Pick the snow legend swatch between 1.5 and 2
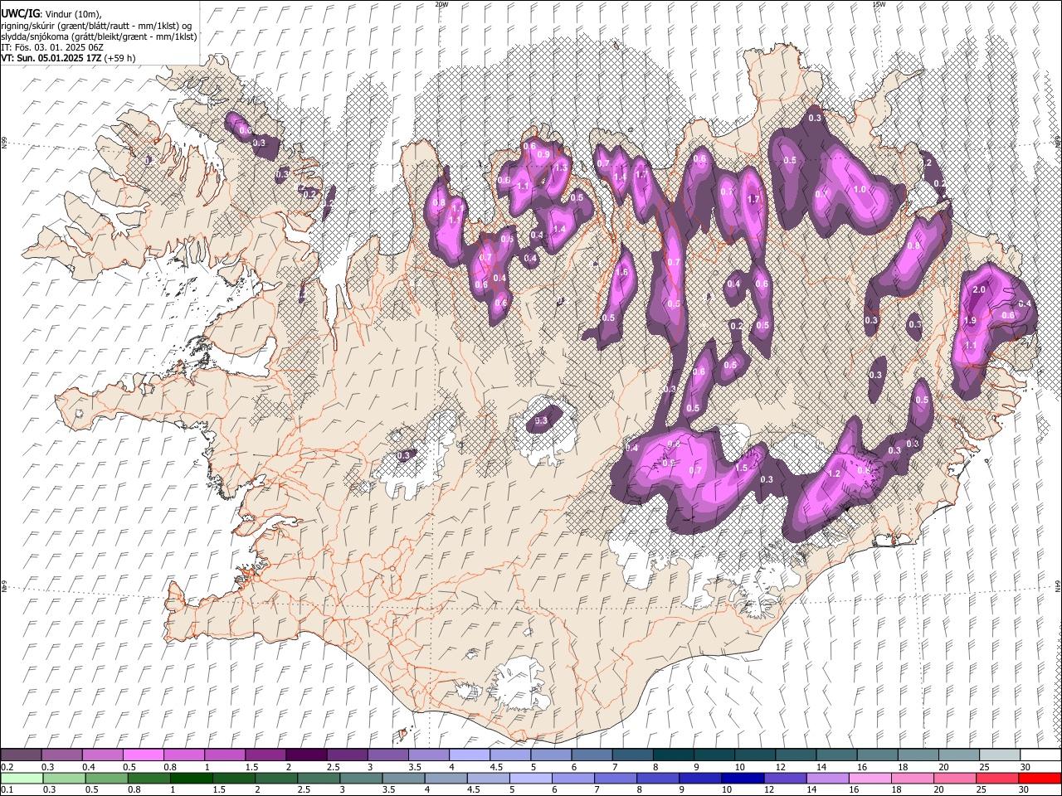Image resolution: width=1062 pixels, height=796 pixels. coord(265,755)
